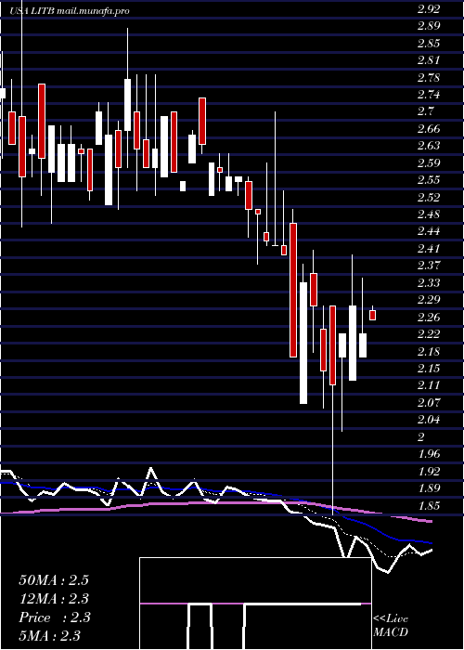
Task: Click the 2.37 price axis label
Action: [429, 266]
